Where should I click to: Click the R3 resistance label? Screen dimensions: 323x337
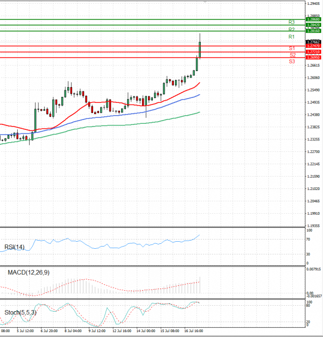coord(291,22)
